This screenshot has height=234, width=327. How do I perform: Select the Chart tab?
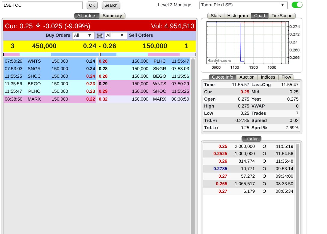point(260,16)
